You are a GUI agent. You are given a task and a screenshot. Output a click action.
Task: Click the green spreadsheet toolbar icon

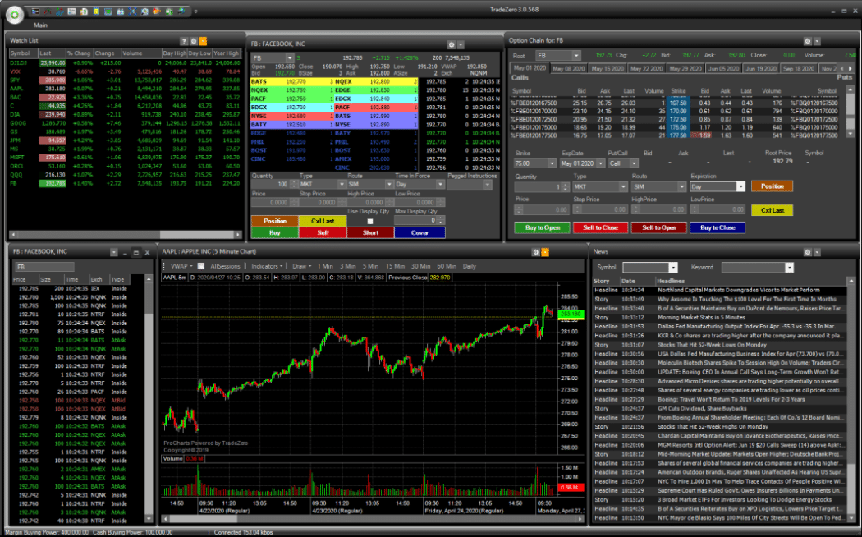point(169,11)
